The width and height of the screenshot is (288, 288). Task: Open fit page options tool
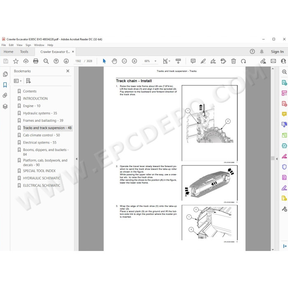point(166,61)
